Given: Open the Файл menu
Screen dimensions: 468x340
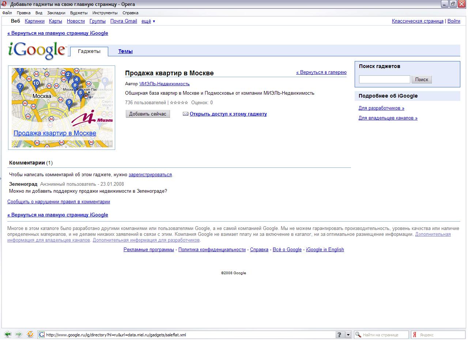Looking at the screenshot, I should [x=7, y=13].
